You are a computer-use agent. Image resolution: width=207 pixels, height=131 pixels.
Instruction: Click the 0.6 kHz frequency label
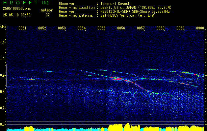pyautogui.click(x=3, y=124)
